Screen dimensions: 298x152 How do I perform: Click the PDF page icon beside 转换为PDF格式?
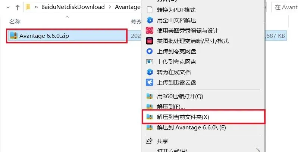(x=150, y=10)
